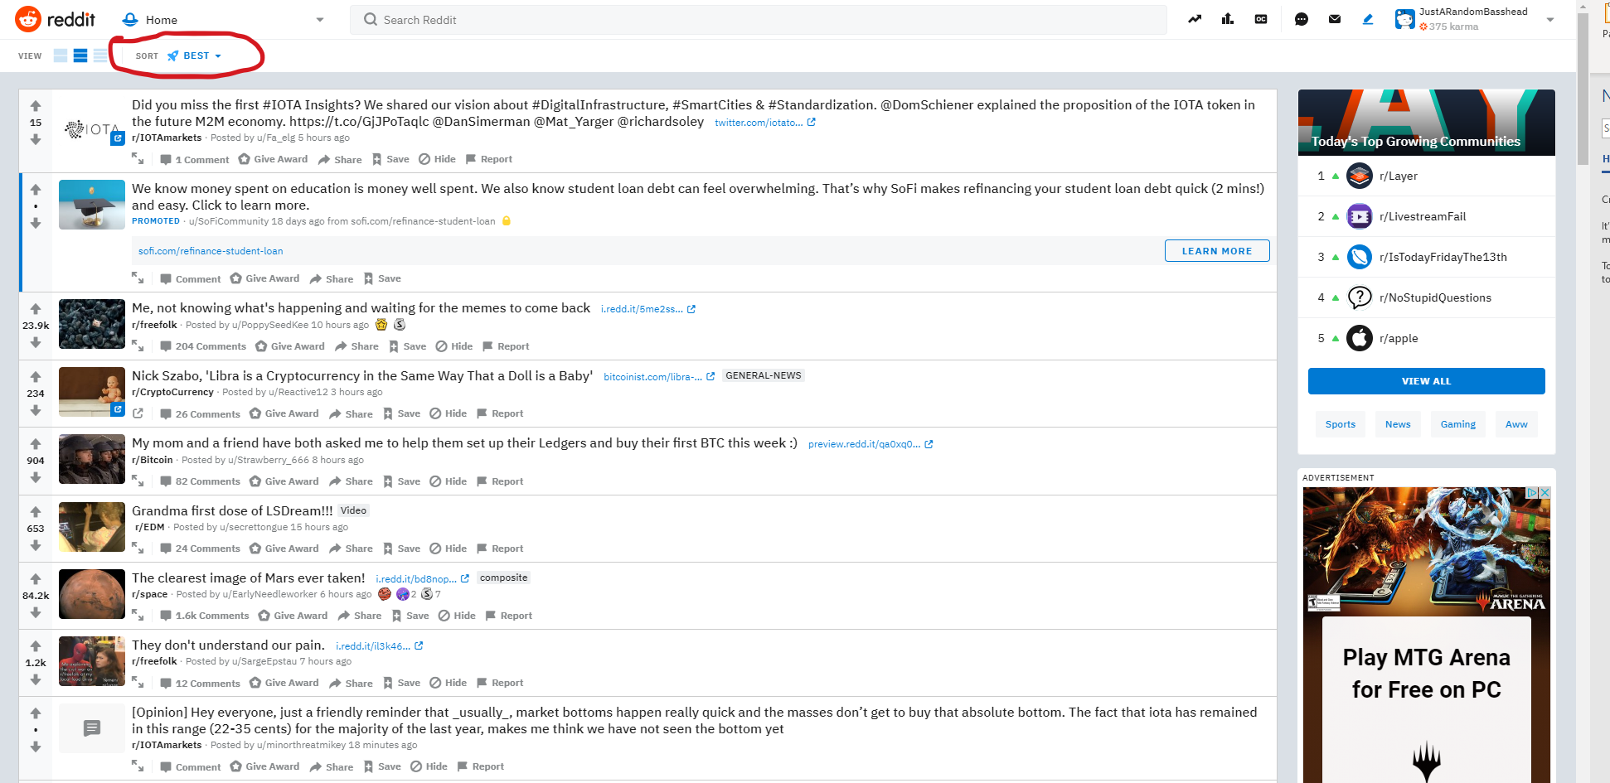Open the r/IsTodayFridayThe13th community
The height and width of the screenshot is (783, 1610).
pyautogui.click(x=1443, y=257)
